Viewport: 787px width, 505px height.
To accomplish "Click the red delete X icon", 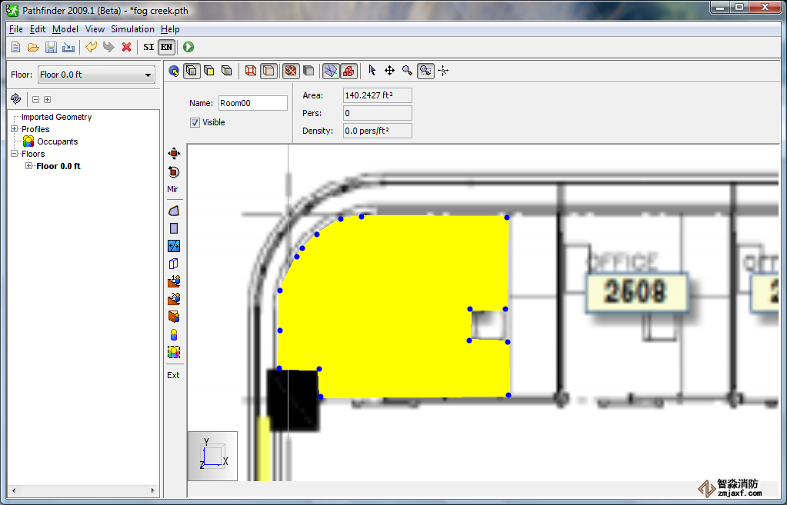I will pyautogui.click(x=126, y=47).
